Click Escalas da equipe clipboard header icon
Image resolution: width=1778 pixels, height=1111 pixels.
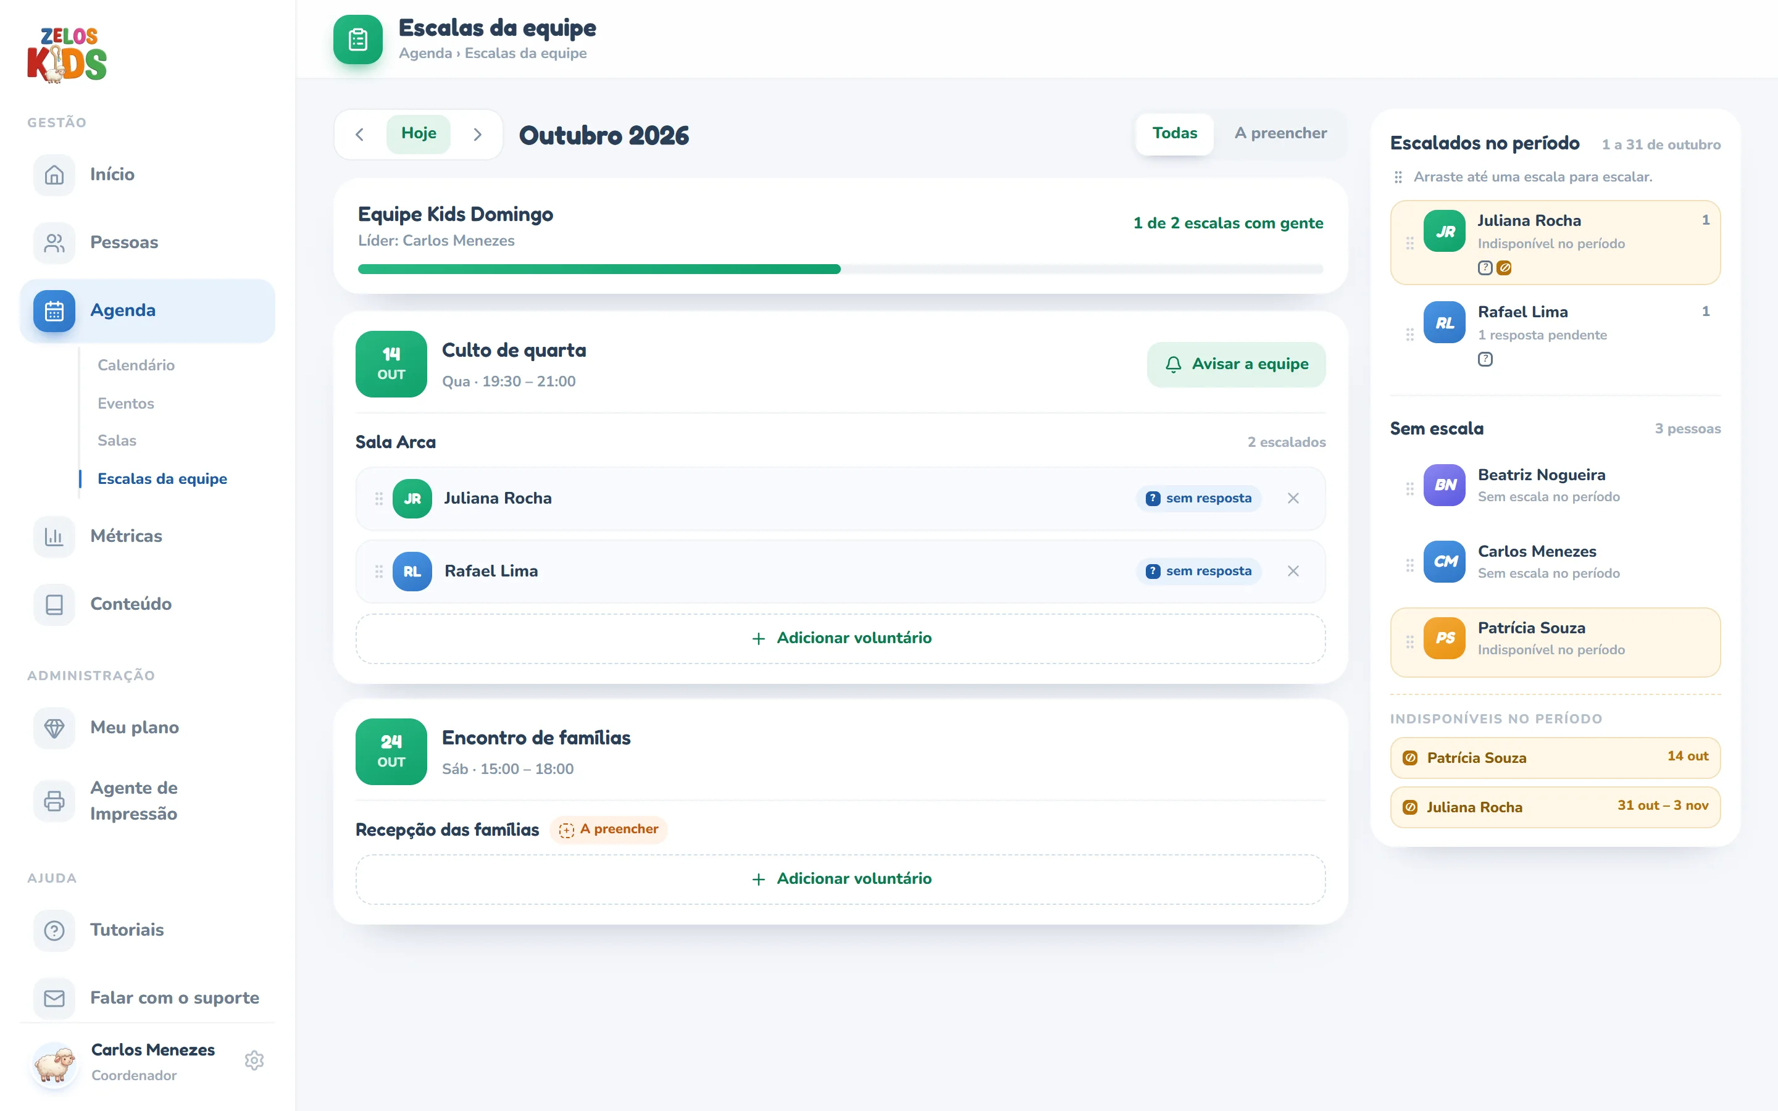pos(358,40)
